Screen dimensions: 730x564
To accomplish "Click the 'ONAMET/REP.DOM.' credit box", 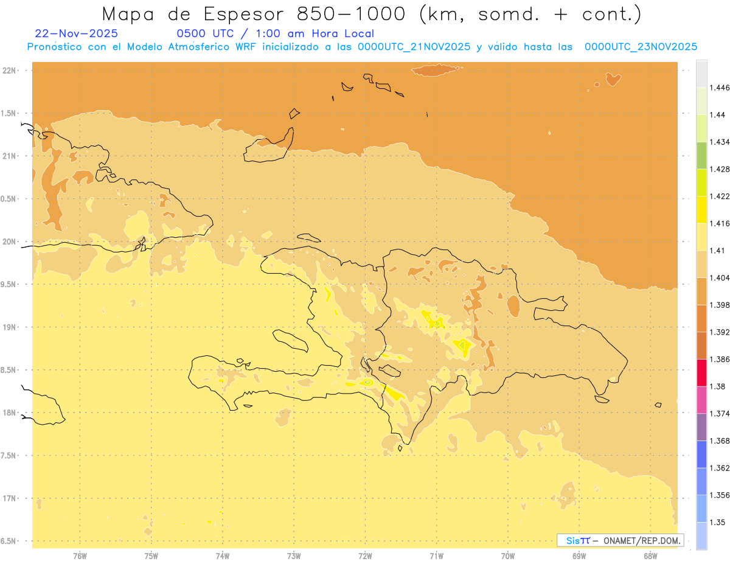I will tap(620, 540).
